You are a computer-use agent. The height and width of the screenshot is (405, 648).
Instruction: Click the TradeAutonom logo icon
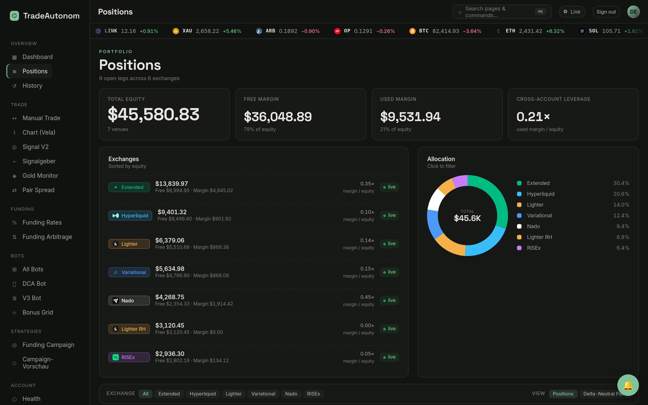pyautogui.click(x=15, y=16)
